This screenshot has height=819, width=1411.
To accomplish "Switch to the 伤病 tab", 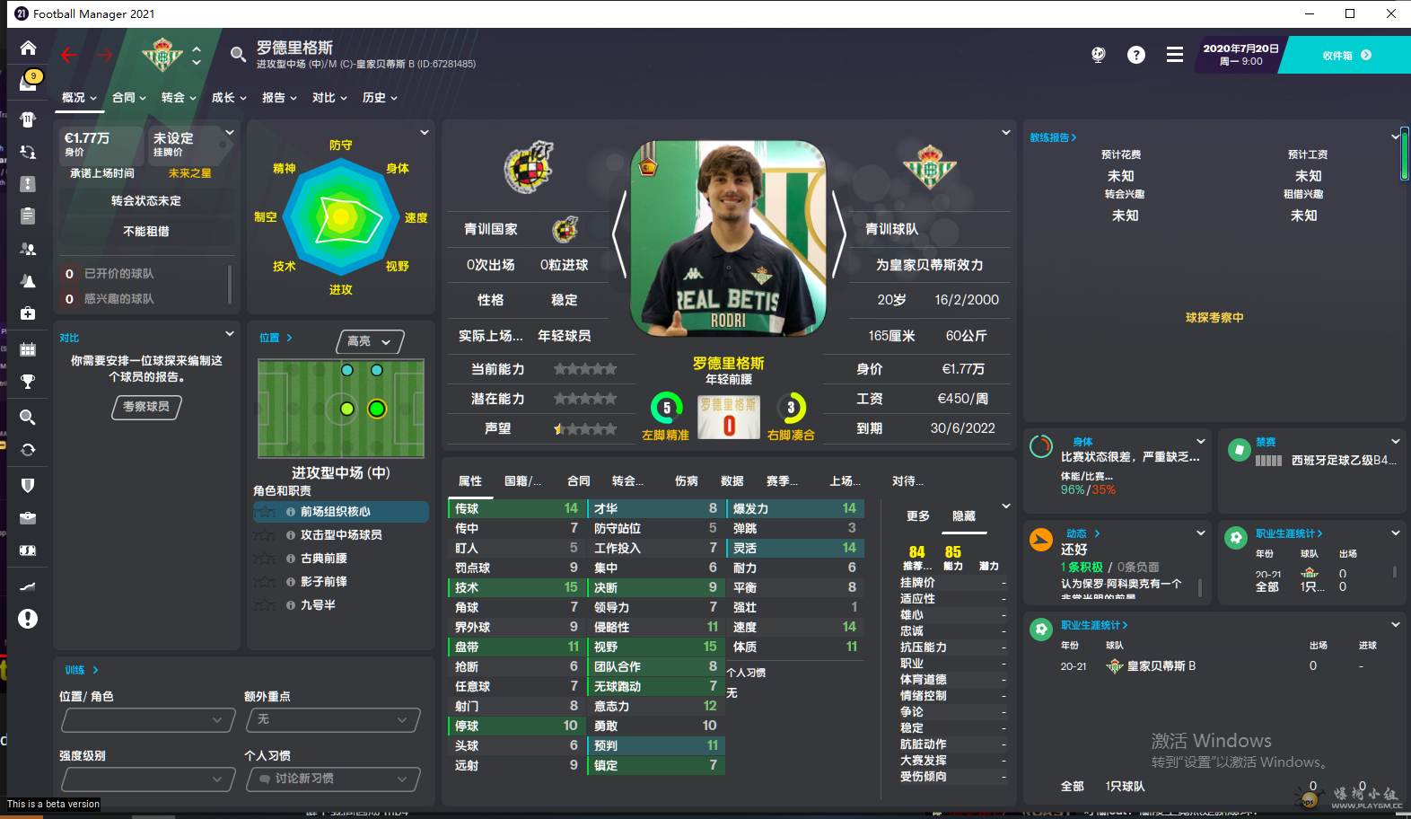I will 687,481.
